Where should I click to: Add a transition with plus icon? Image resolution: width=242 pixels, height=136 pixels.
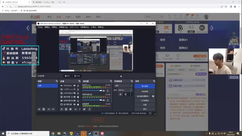click(120, 94)
